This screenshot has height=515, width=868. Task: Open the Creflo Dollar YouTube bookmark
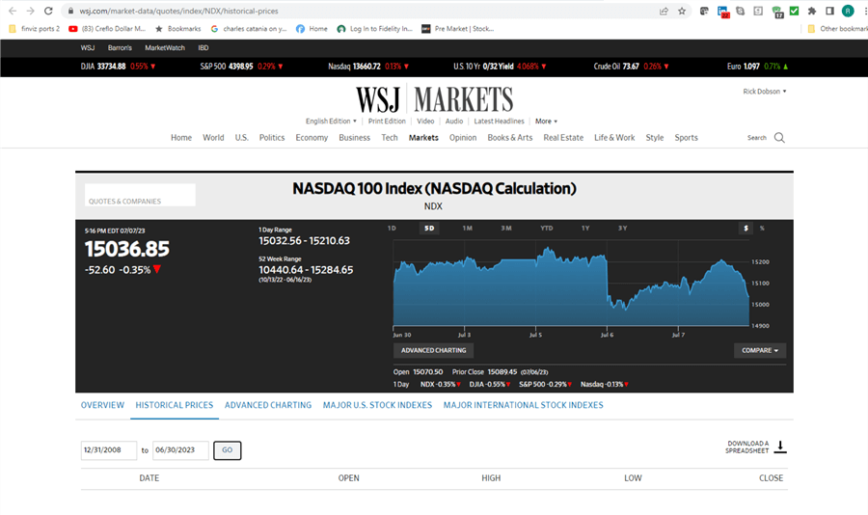107,28
